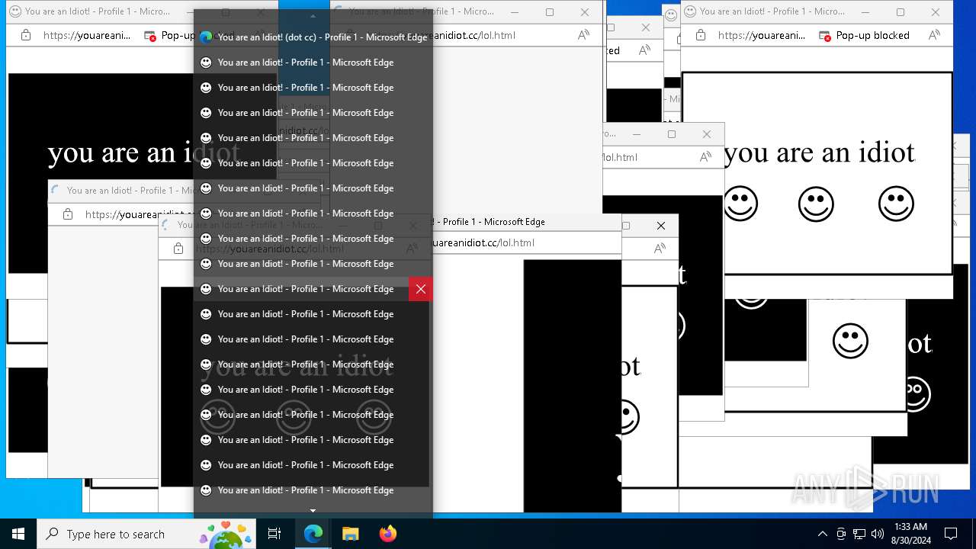
Task: Close the highlighted window-list entry via red X
Action: pos(421,289)
